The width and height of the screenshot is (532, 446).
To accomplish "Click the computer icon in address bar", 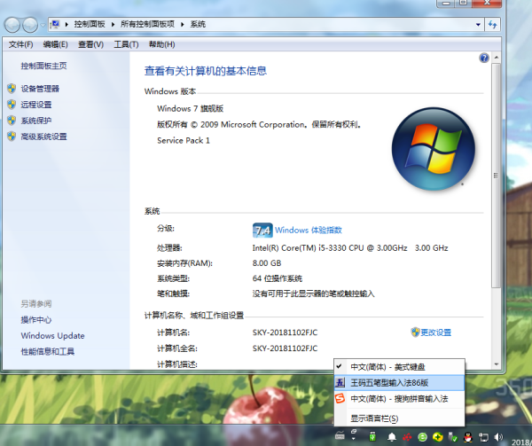I will [55, 24].
